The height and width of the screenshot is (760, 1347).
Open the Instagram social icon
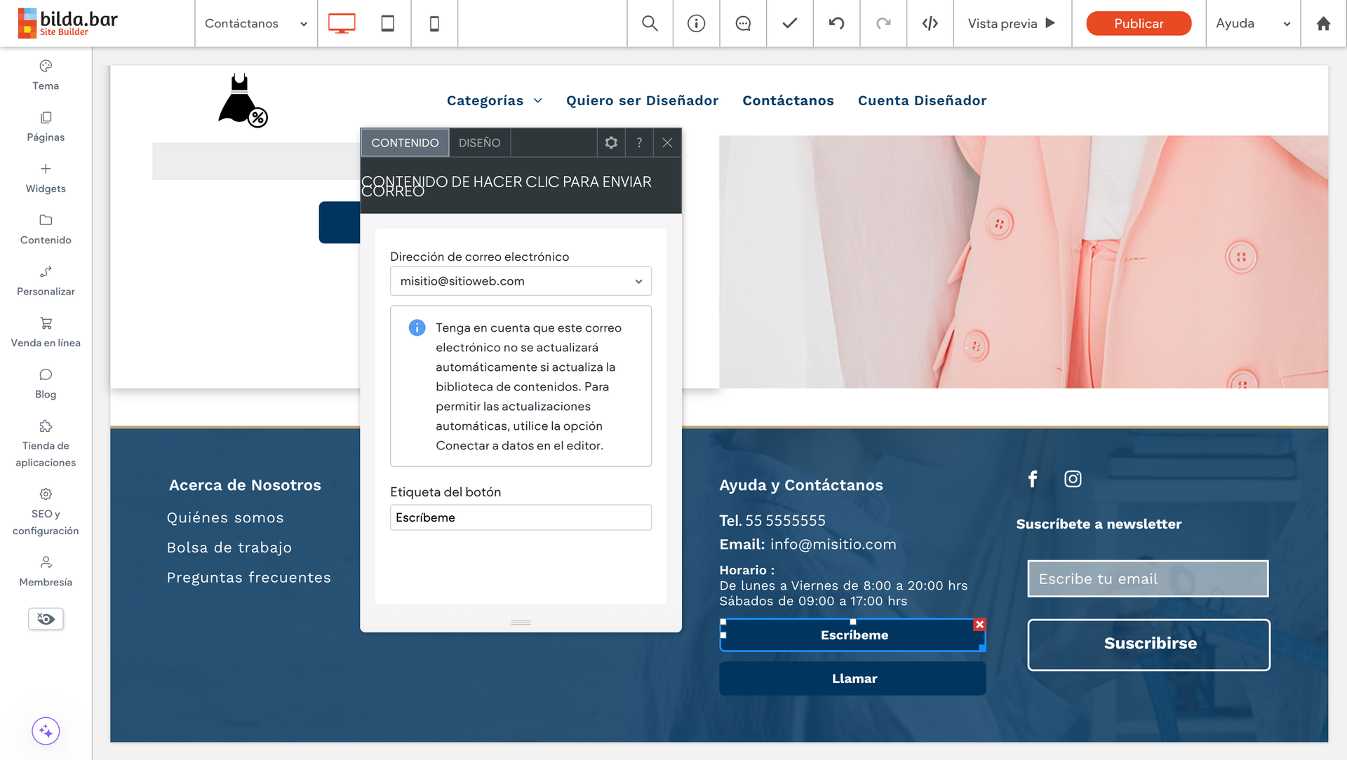pos(1073,479)
